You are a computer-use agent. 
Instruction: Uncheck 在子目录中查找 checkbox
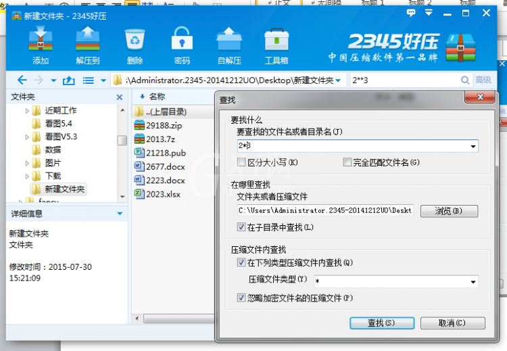point(241,227)
